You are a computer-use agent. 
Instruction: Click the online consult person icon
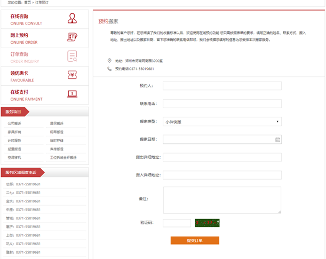click(x=72, y=19)
